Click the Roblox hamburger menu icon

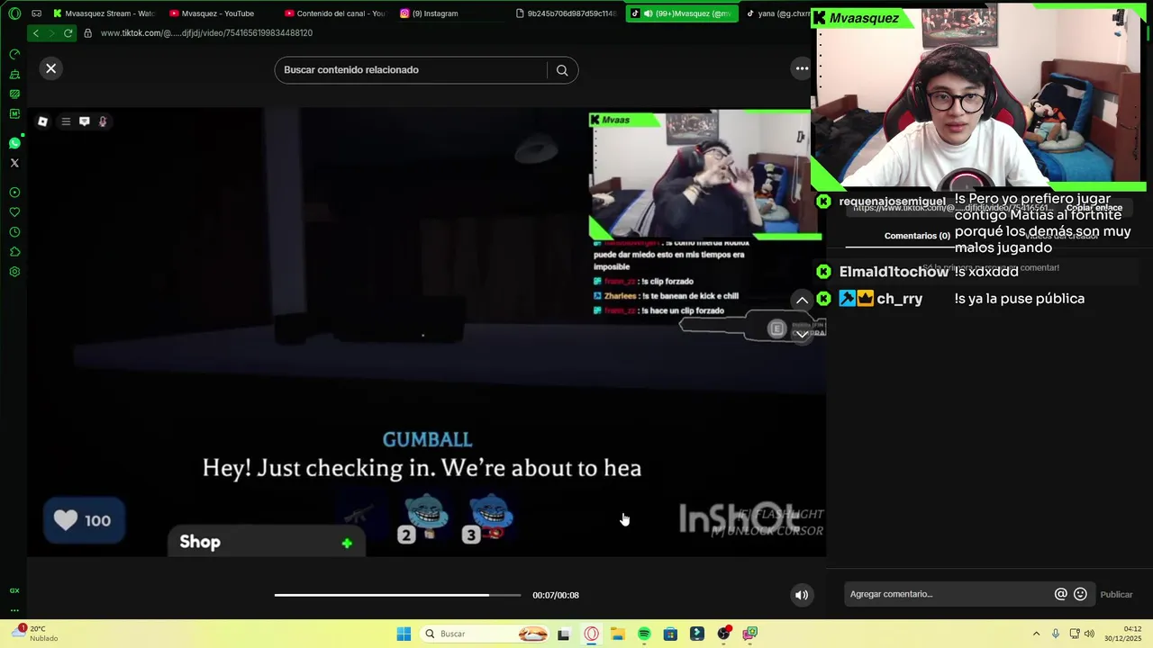point(66,121)
